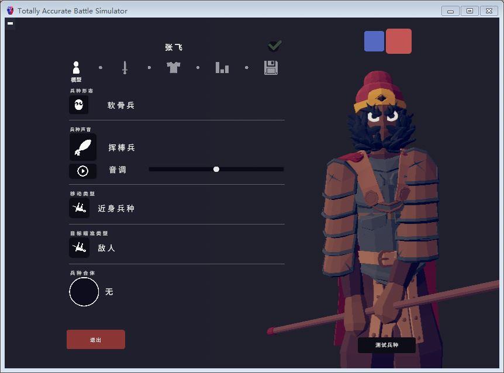Minimize the Totally Accurate Battle Simulator window
Screen dimensions: 504x373
pos(450,11)
